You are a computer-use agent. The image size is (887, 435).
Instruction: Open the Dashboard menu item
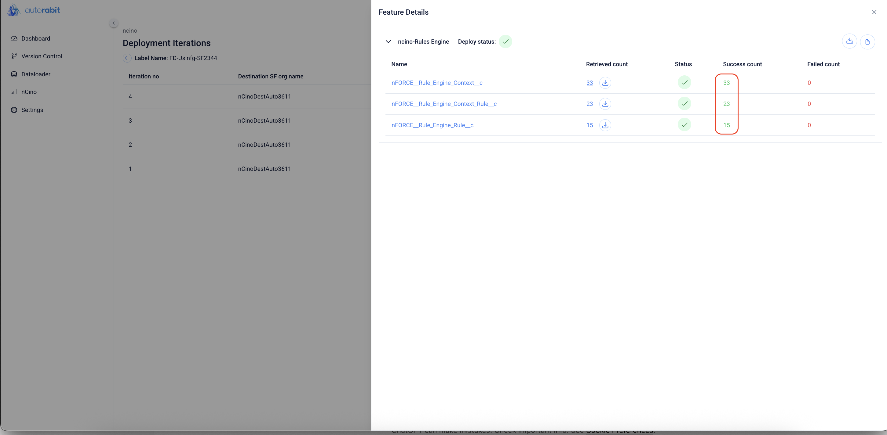click(x=35, y=38)
